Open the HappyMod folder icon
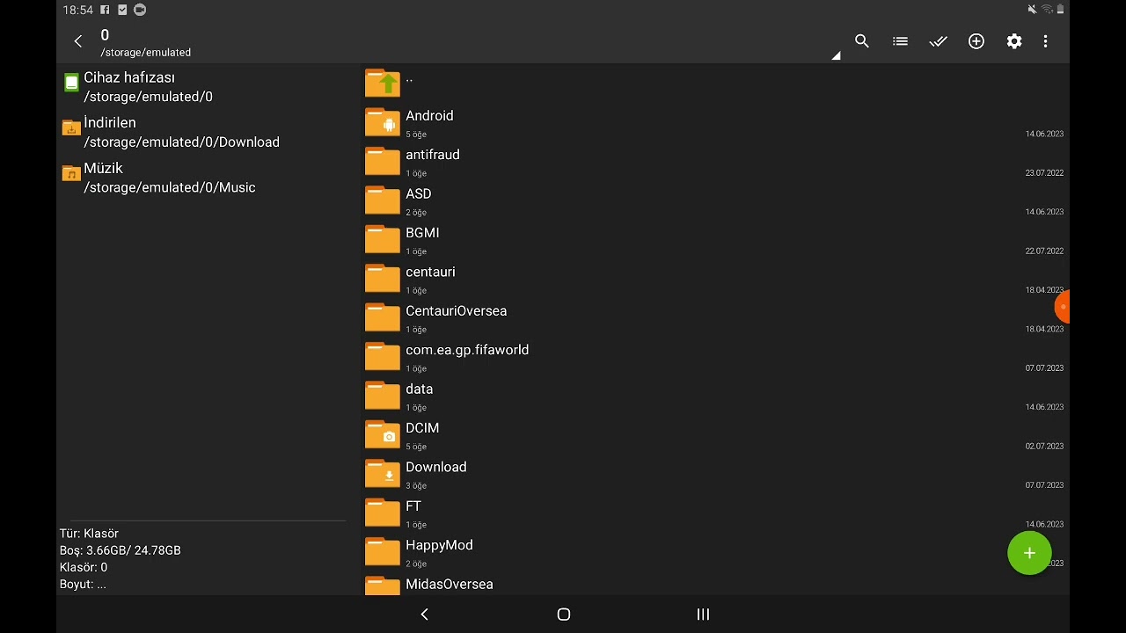The width and height of the screenshot is (1126, 633). click(383, 551)
